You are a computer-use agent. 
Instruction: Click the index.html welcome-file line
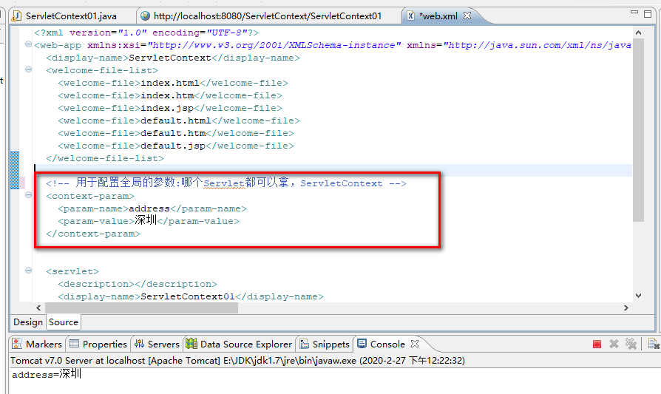(x=173, y=83)
